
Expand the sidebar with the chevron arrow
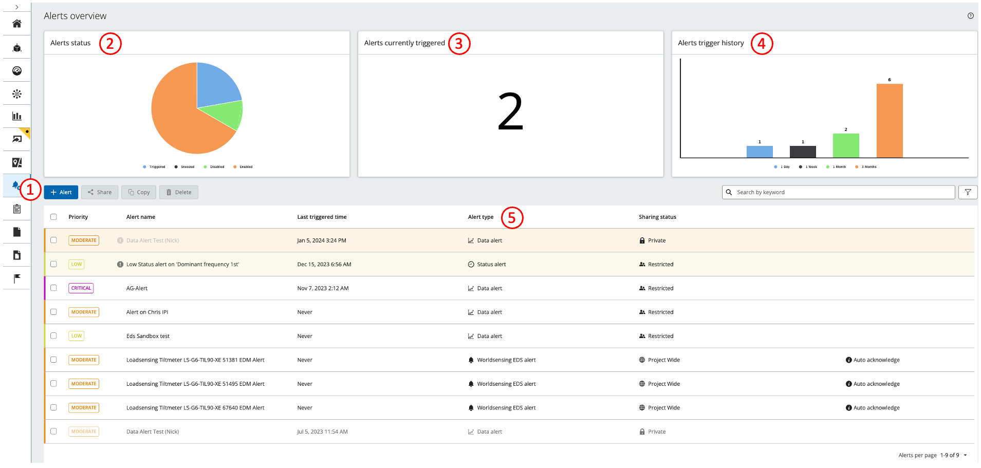click(17, 7)
